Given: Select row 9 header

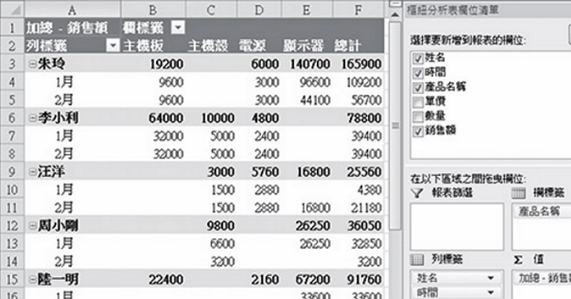Looking at the screenshot, I should tap(12, 172).
